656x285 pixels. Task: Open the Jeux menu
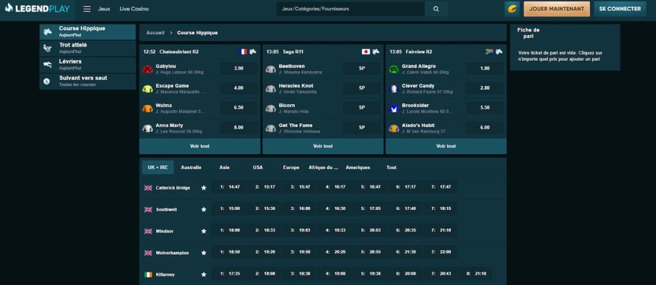(104, 9)
